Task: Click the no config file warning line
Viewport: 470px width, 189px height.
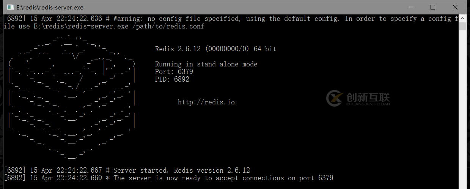Action: pyautogui.click(x=228, y=19)
